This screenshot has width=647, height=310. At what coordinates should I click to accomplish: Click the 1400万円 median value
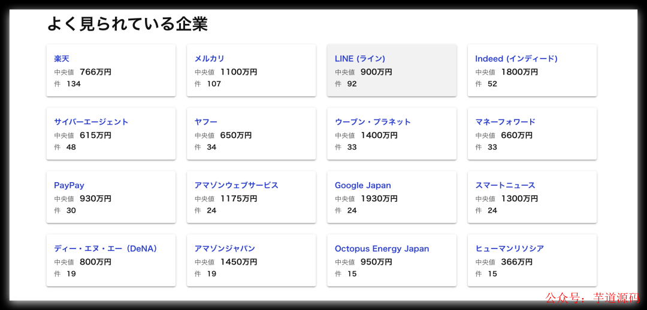coord(379,135)
